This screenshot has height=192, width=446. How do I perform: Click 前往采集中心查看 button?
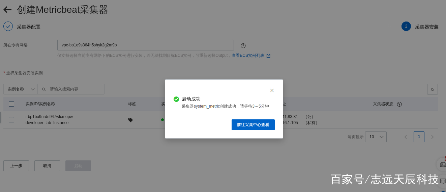coord(253,125)
